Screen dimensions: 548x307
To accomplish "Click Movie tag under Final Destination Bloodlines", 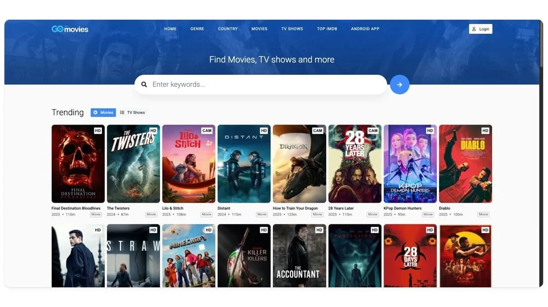I will (96, 215).
